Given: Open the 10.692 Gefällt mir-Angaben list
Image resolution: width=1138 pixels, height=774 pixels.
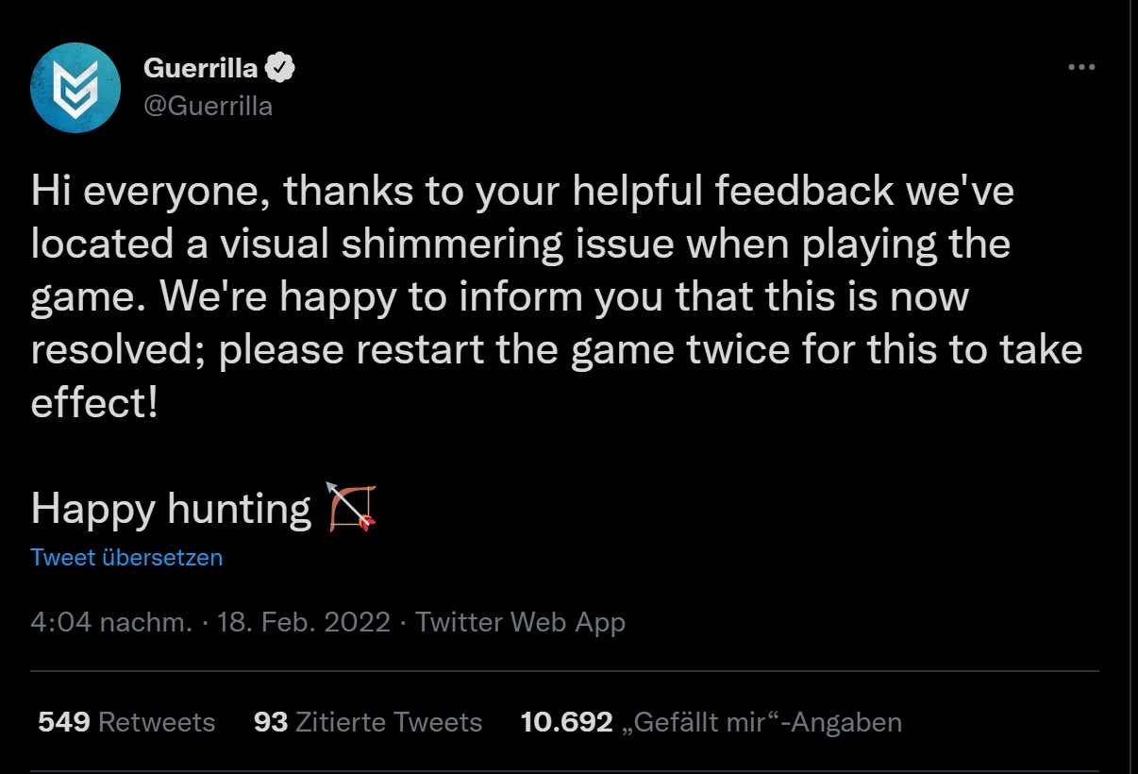Looking at the screenshot, I should coord(711,722).
